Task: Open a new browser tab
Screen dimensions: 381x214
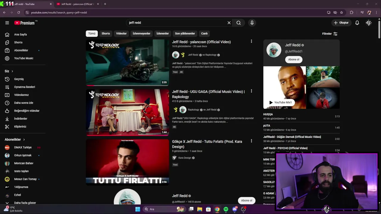Action: coord(105,4)
